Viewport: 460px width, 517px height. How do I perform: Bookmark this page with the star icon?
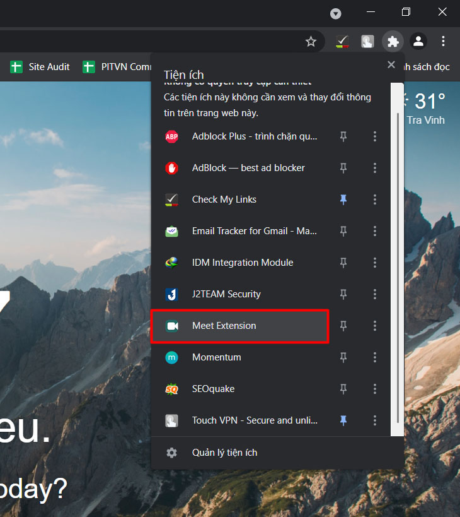[x=311, y=42]
